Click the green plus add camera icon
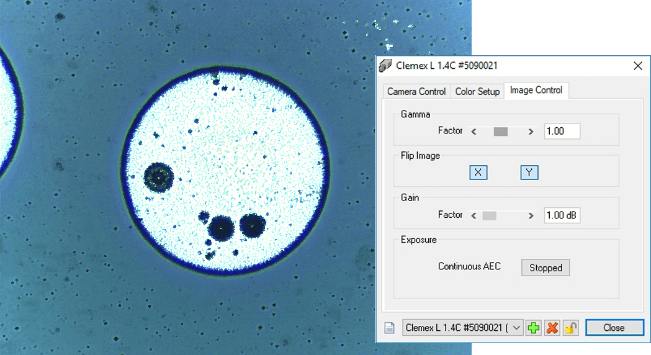The width and height of the screenshot is (651, 355). point(534,328)
